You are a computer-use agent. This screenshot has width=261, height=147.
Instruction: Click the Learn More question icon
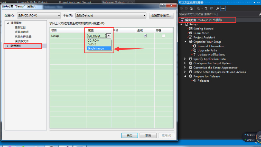(x=191, y=33)
